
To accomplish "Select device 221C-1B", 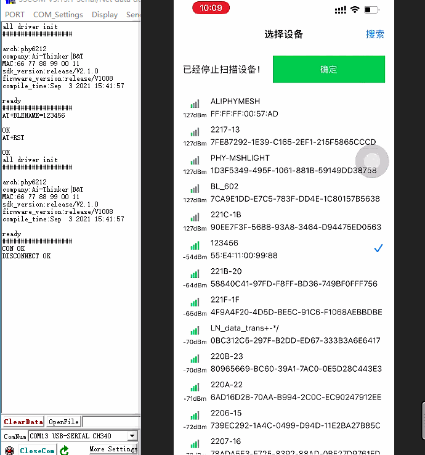I will pos(284,221).
